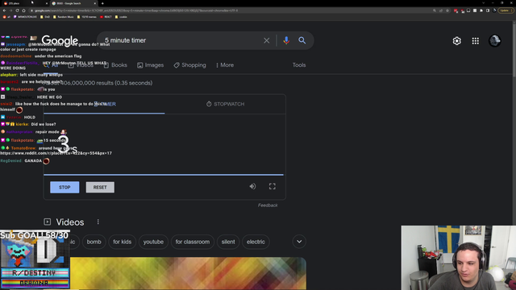The image size is (516, 290).
Task: Clear the search box with the X icon
Action: click(x=267, y=40)
